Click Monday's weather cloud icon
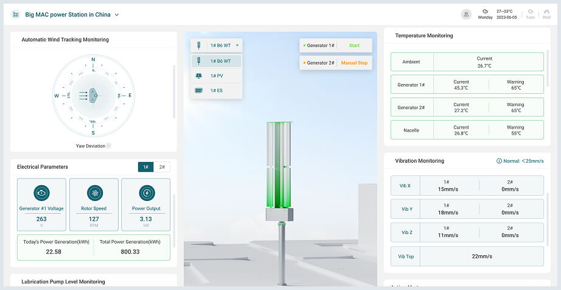The width and height of the screenshot is (561, 290). coord(485,11)
